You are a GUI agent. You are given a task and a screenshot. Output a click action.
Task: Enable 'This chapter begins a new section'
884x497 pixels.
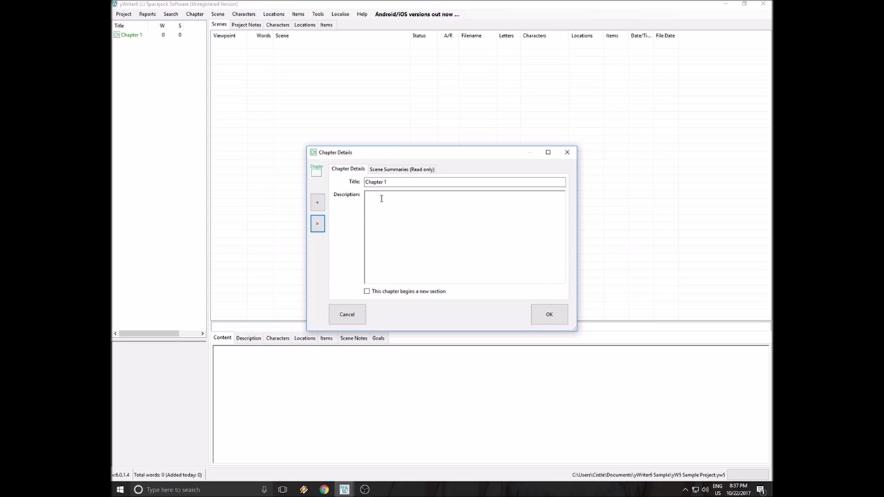pos(367,291)
